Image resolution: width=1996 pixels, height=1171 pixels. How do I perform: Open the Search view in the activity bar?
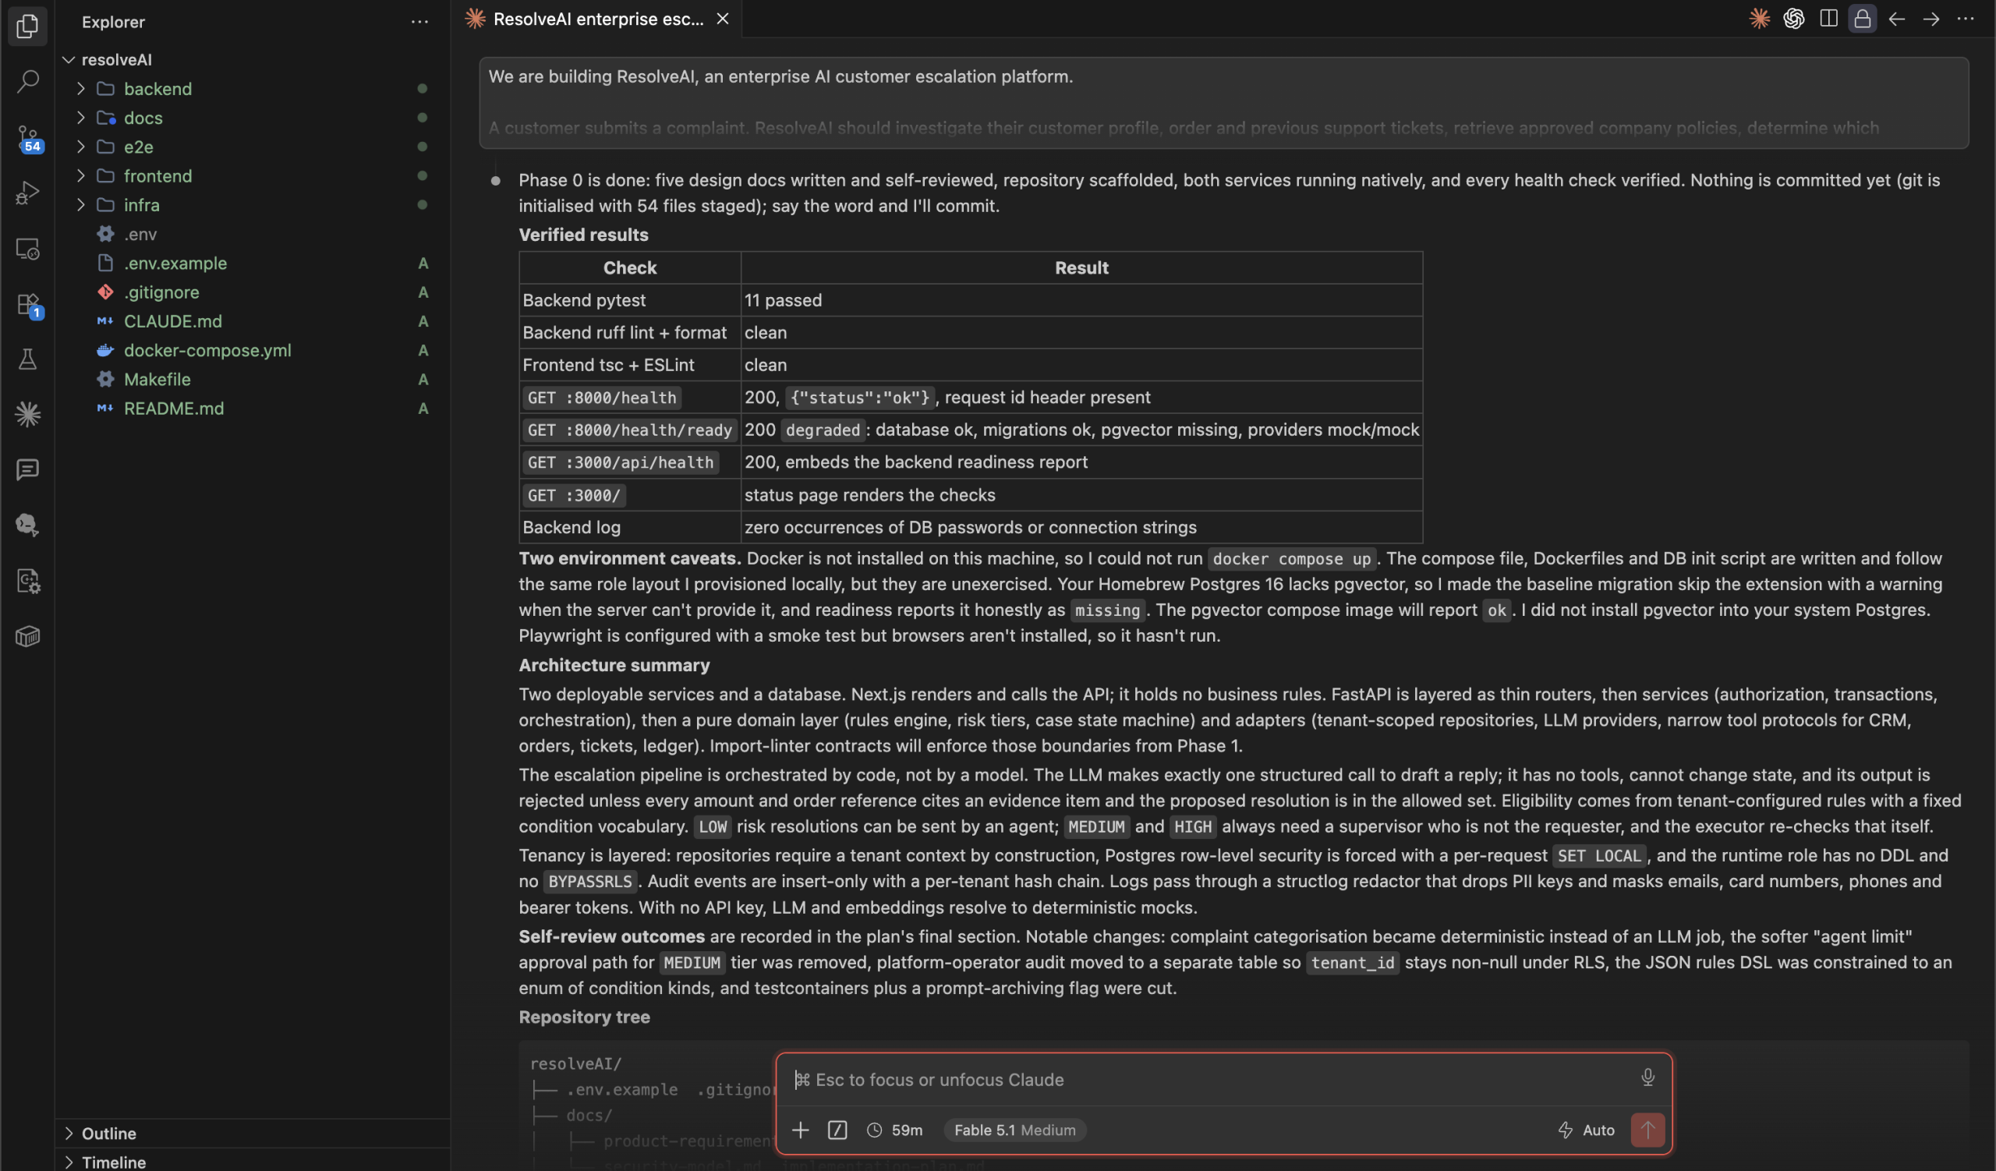click(x=27, y=82)
